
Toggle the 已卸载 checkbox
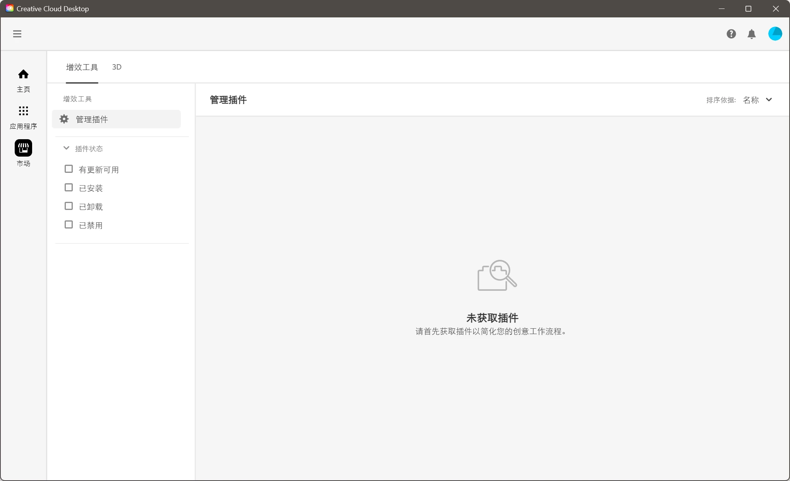tap(69, 206)
